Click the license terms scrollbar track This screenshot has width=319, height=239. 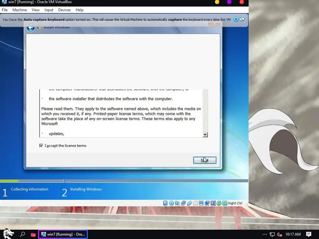[x=205, y=111]
